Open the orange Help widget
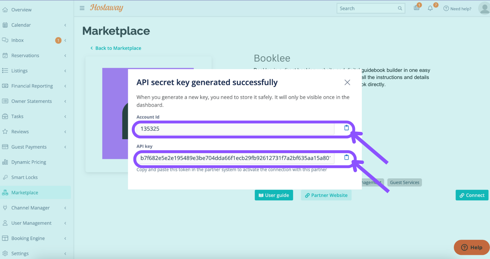490x259 pixels. (472, 247)
